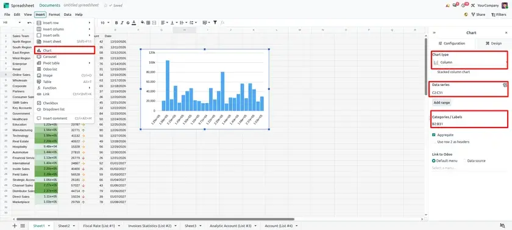
Task: Switch to Invoices Statistics (List #2) sheet
Action: (150, 226)
